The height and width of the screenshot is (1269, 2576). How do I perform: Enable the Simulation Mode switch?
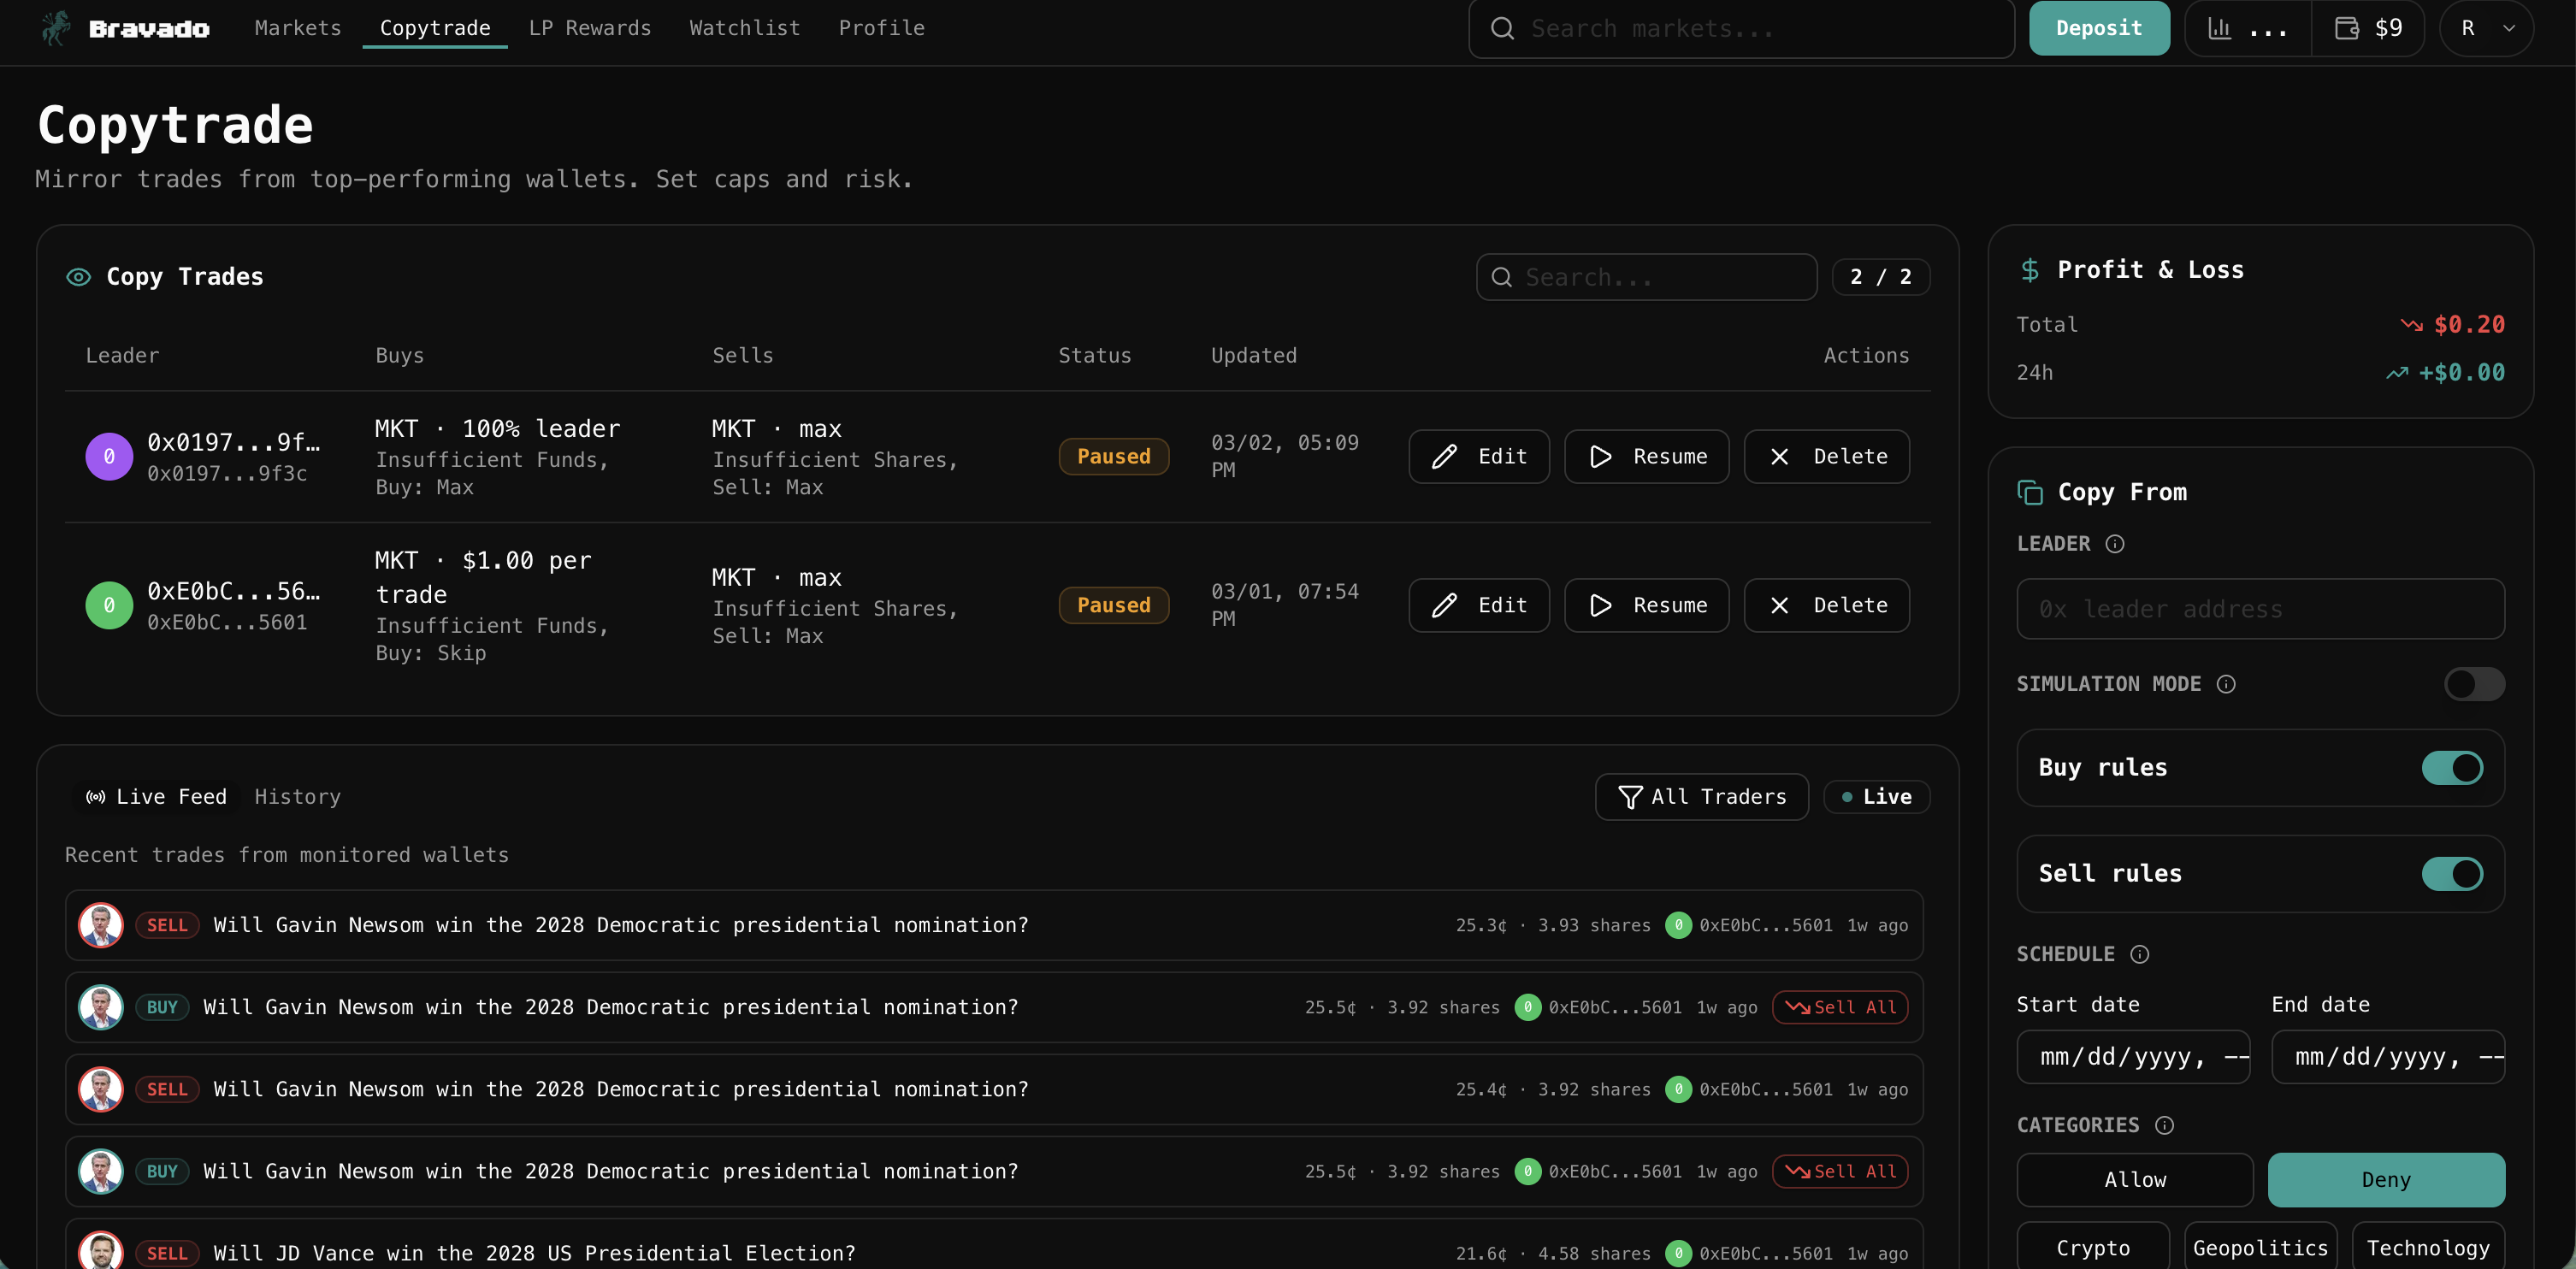[x=2473, y=684]
